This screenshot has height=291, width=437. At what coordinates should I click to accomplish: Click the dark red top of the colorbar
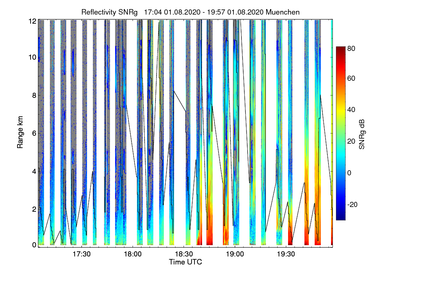340,50
